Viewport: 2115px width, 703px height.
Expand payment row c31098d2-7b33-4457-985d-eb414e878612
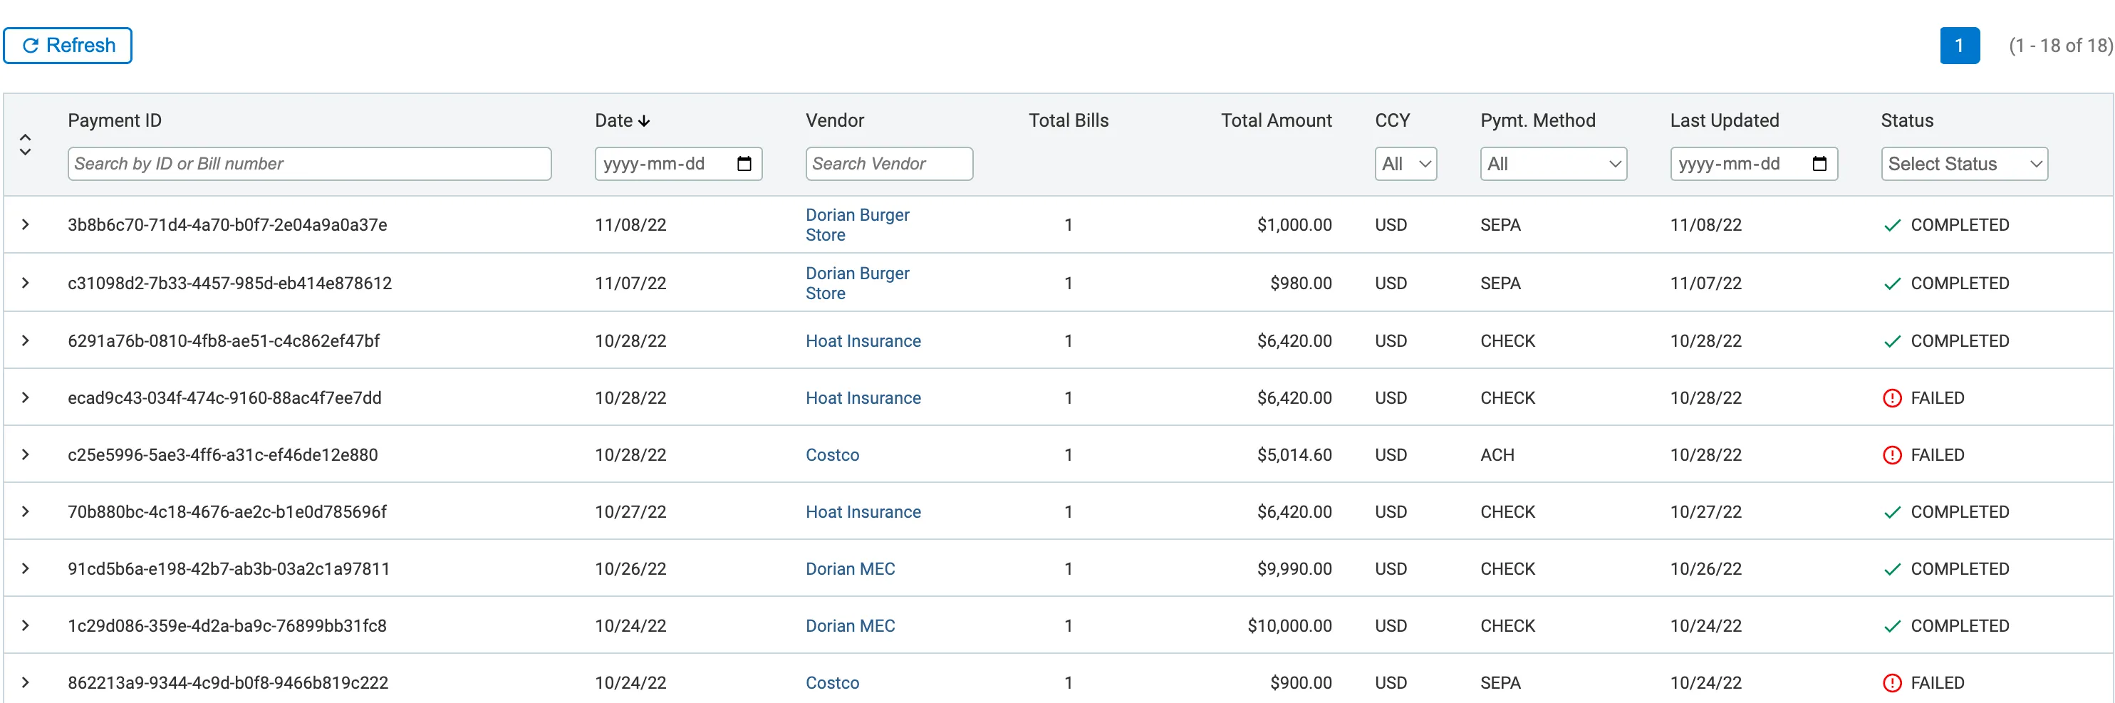pos(26,283)
